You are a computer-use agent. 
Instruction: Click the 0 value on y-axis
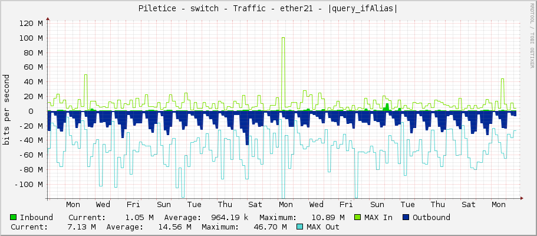tap(39, 111)
